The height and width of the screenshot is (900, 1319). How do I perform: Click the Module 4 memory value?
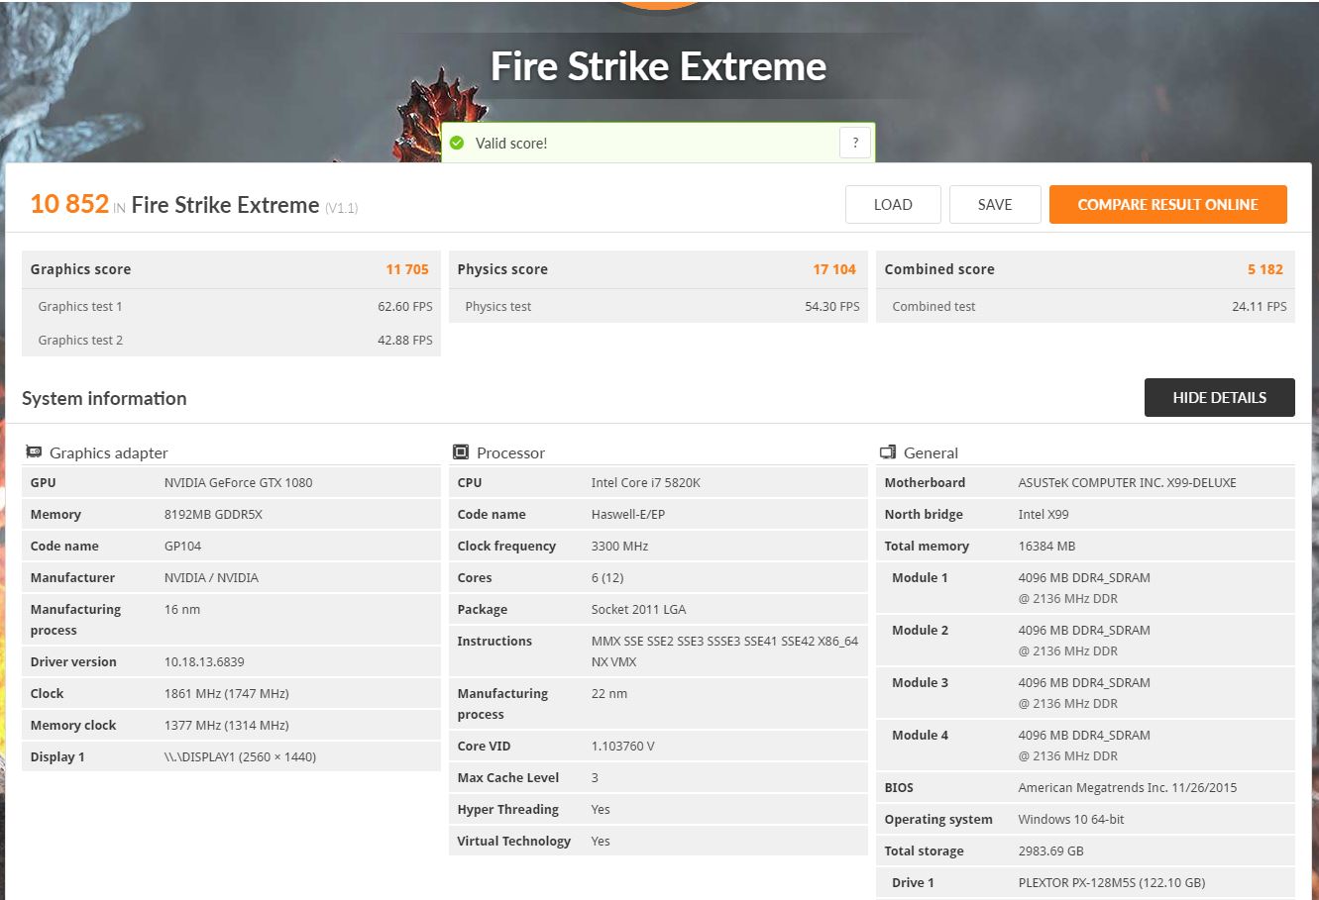(1084, 746)
